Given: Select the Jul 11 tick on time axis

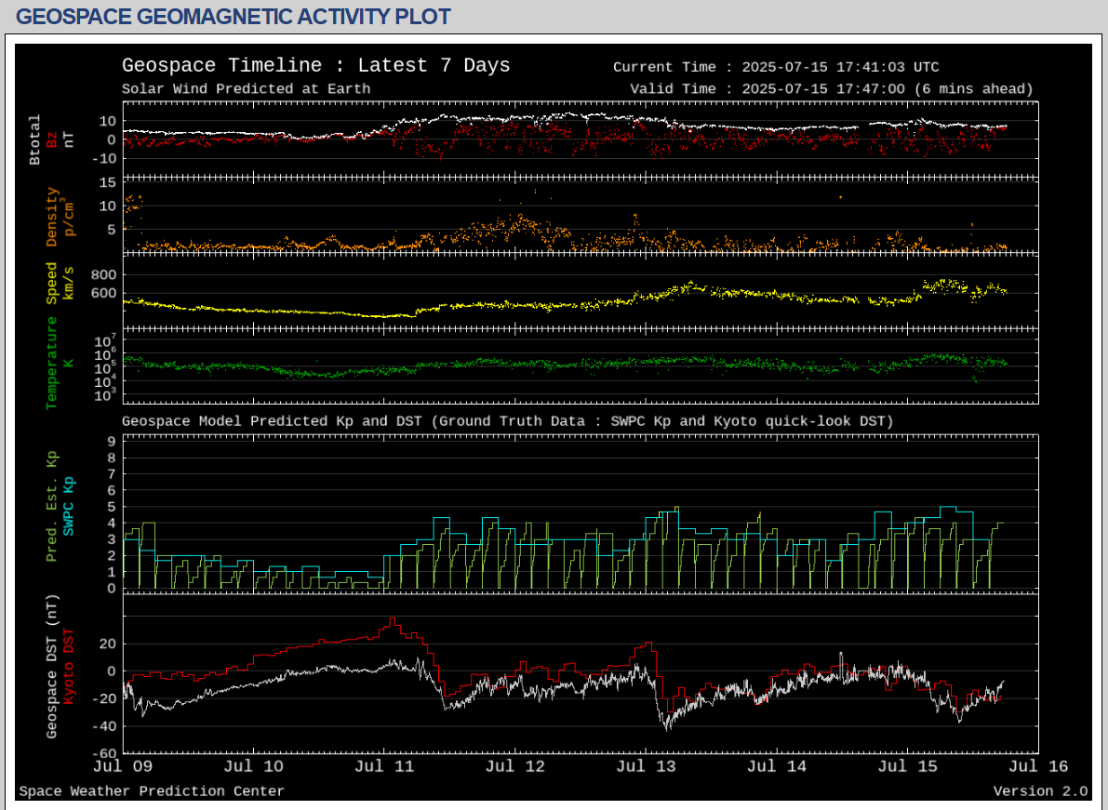Looking at the screenshot, I should tap(385, 766).
